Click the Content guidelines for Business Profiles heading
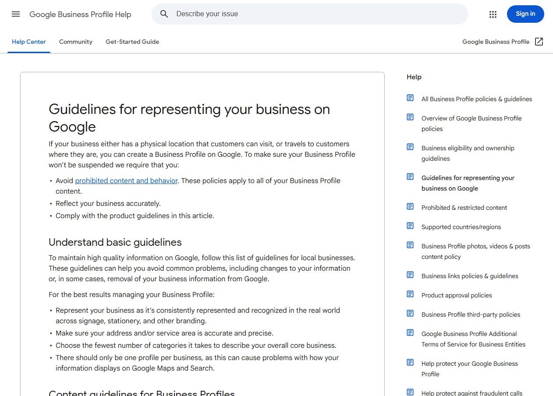 142,392
